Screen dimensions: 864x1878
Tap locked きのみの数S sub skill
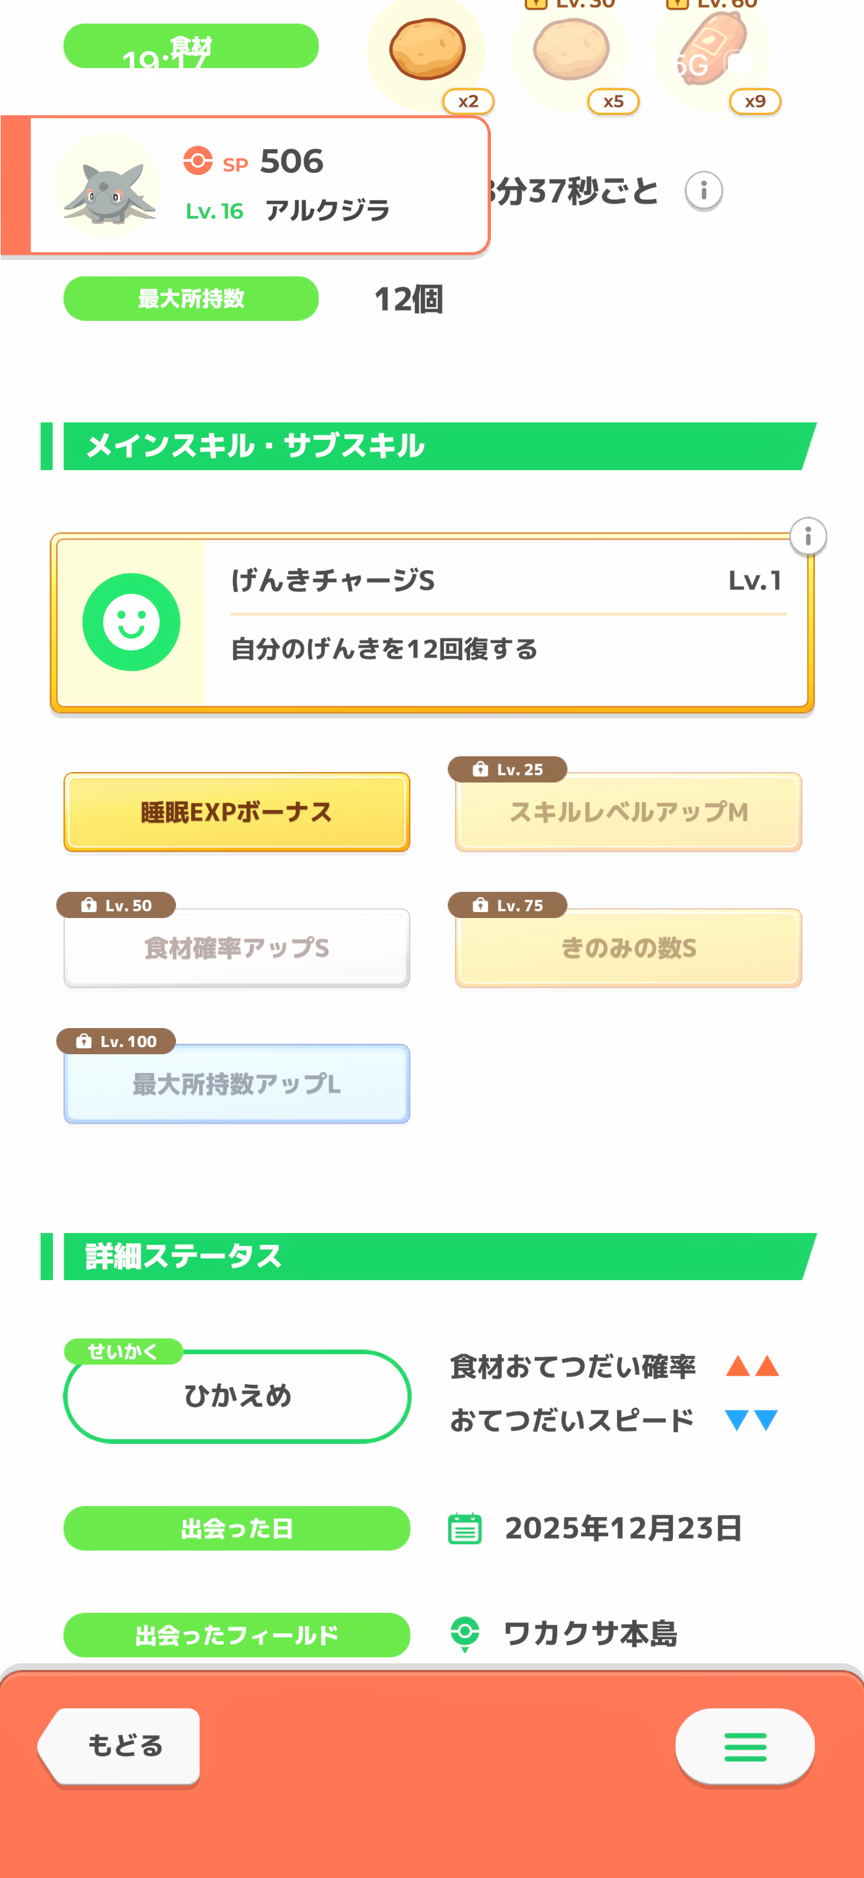628,948
